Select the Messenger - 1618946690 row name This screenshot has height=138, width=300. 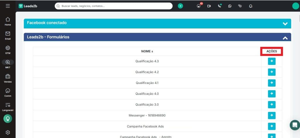coord(147,115)
